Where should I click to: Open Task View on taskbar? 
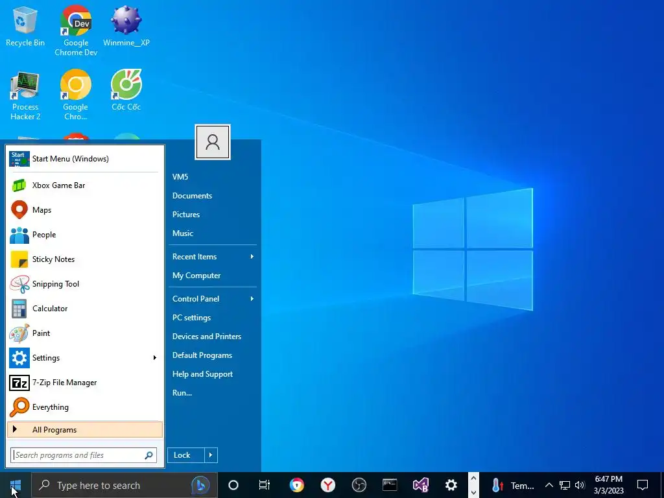pos(265,485)
